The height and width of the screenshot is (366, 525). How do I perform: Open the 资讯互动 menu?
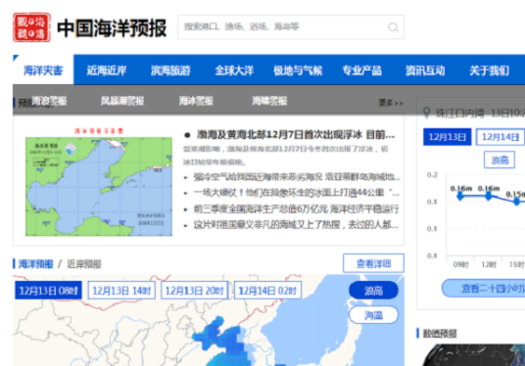pos(425,70)
